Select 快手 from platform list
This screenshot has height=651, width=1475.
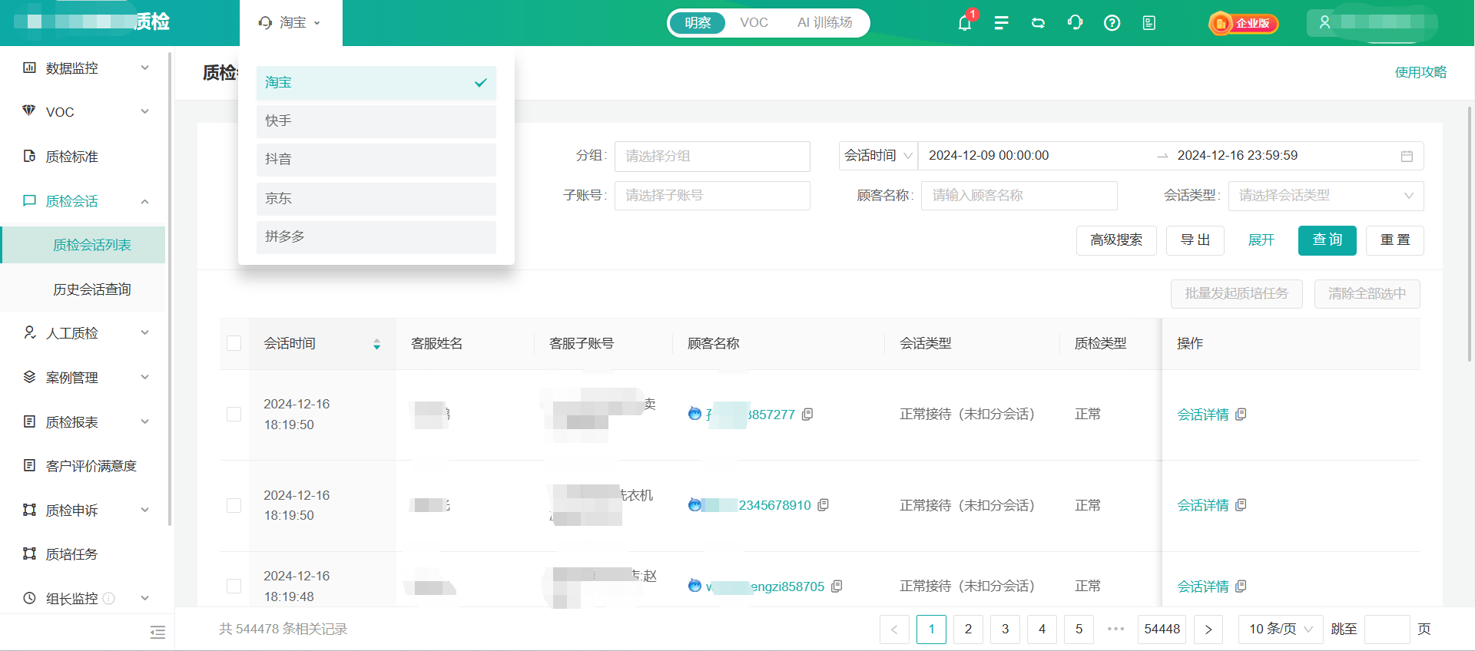point(376,121)
